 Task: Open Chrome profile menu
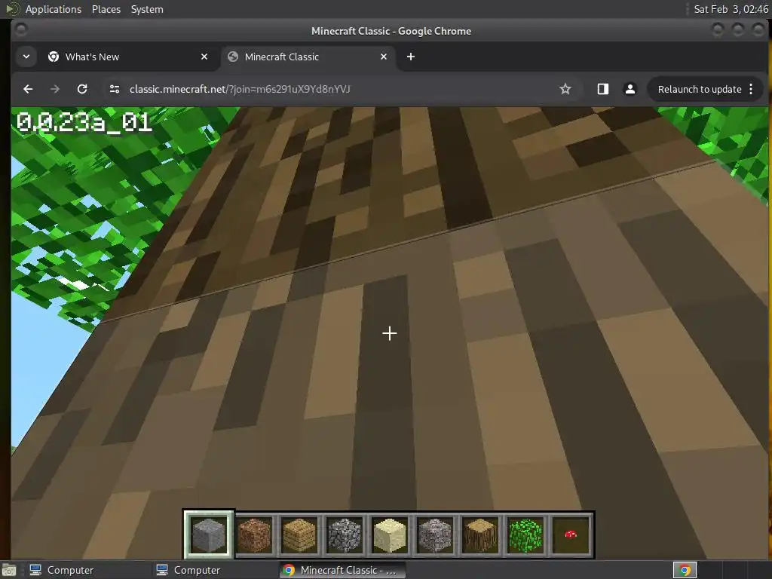point(630,89)
